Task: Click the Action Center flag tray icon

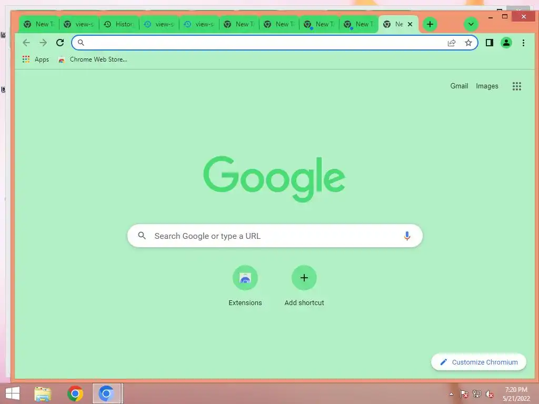Action: coord(464,394)
